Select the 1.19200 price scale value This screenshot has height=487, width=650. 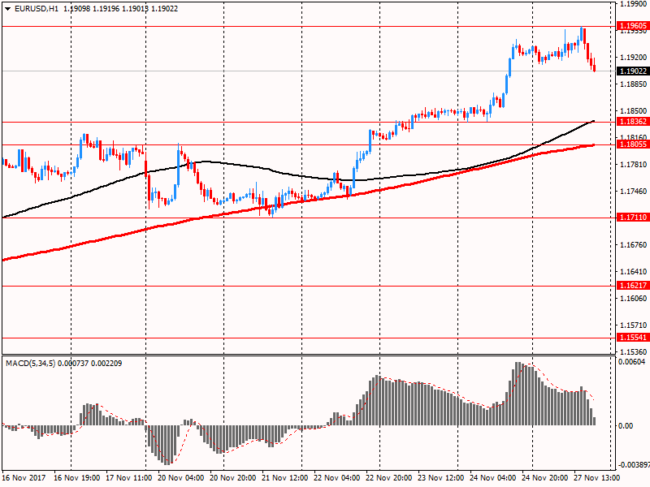pyautogui.click(x=634, y=58)
